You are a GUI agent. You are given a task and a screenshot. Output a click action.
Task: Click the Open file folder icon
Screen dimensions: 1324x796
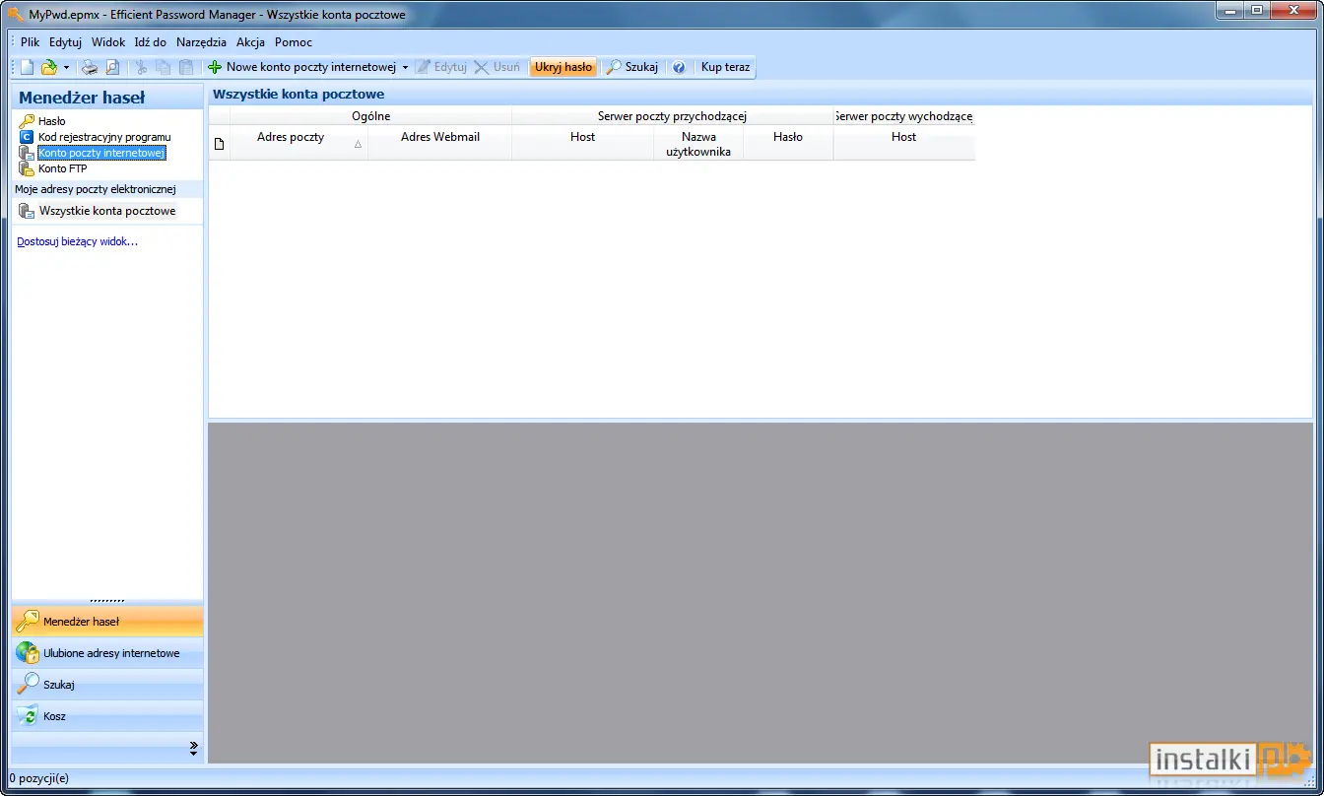click(48, 67)
